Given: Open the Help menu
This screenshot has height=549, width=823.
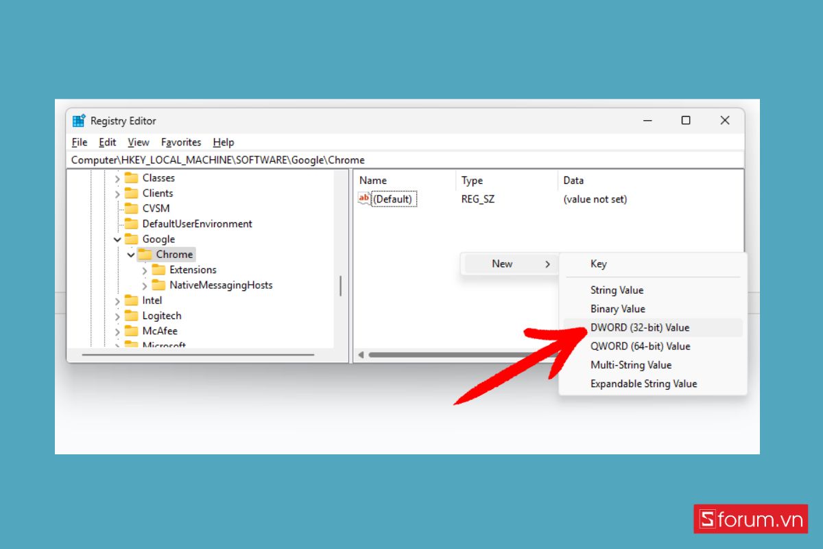Looking at the screenshot, I should (224, 142).
